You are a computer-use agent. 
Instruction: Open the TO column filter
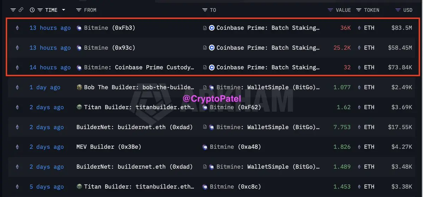tap(205, 10)
